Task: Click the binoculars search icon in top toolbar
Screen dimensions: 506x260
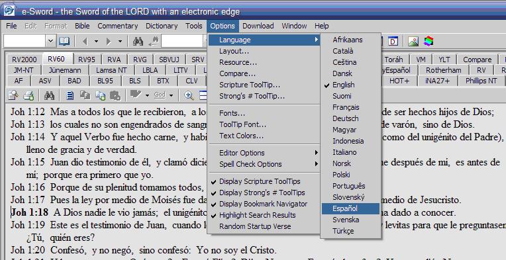Action: [x=138, y=41]
